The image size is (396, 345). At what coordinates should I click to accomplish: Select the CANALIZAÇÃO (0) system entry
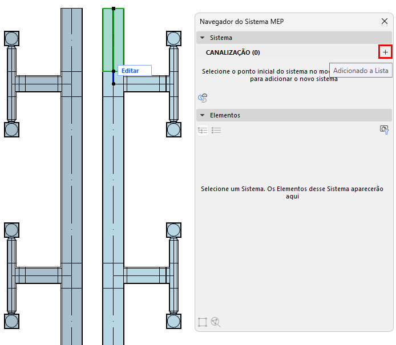pyautogui.click(x=233, y=52)
